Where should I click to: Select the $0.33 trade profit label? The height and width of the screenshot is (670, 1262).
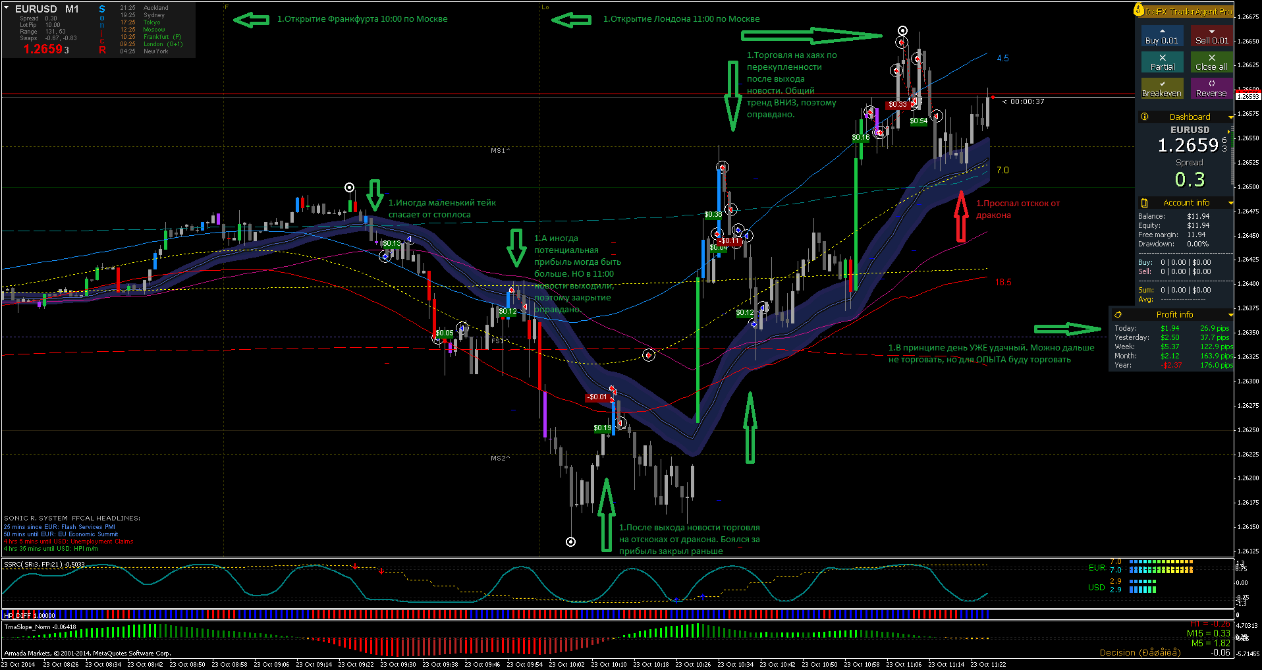898,104
